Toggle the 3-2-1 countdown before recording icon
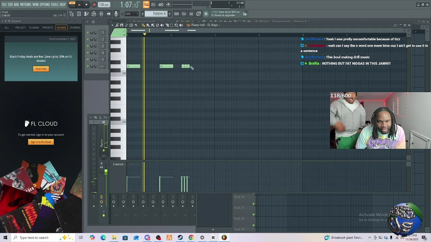 (154, 4)
